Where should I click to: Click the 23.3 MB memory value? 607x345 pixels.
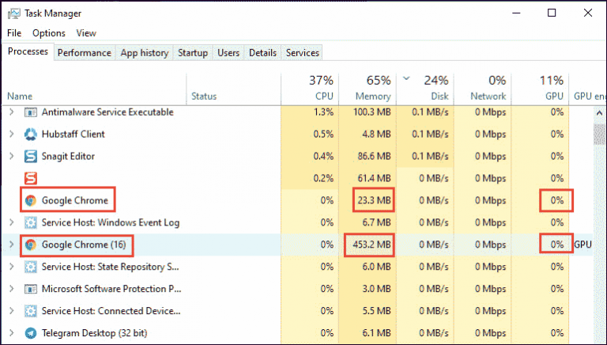[375, 200]
